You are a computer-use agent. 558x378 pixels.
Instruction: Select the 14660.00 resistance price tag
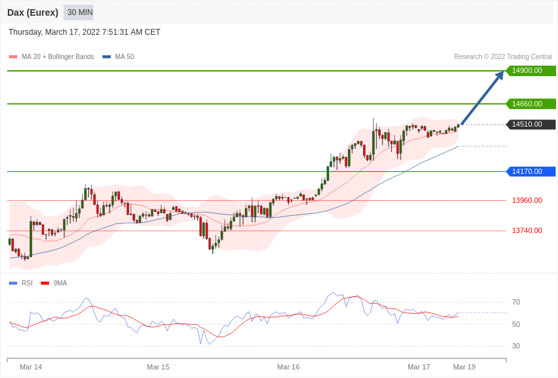pos(530,104)
